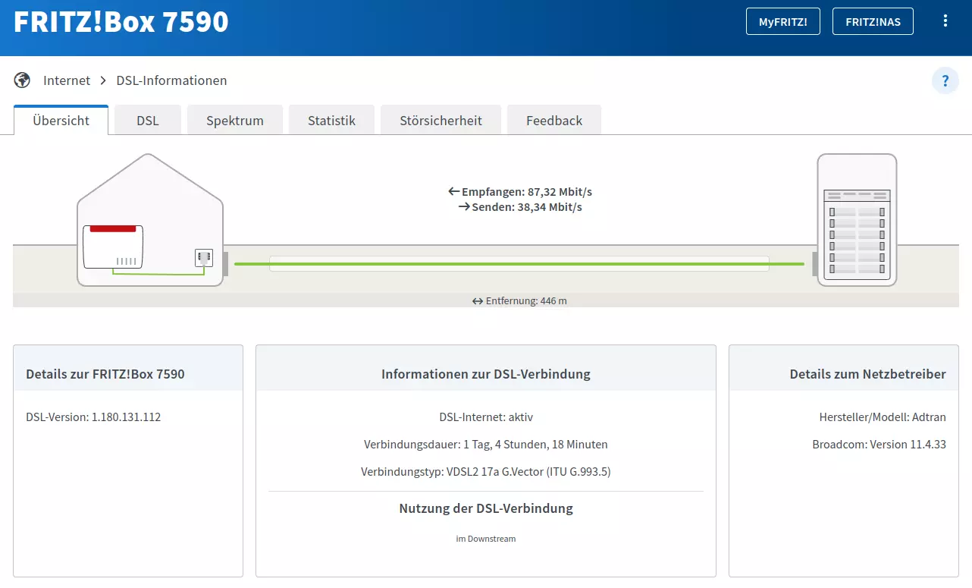Click Hersteller/Modell: Adtran text
The height and width of the screenshot is (588, 972).
point(883,417)
